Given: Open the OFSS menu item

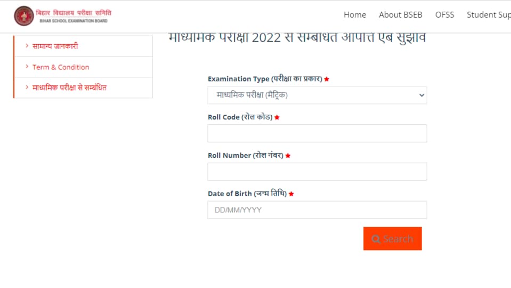Looking at the screenshot, I should click(444, 15).
